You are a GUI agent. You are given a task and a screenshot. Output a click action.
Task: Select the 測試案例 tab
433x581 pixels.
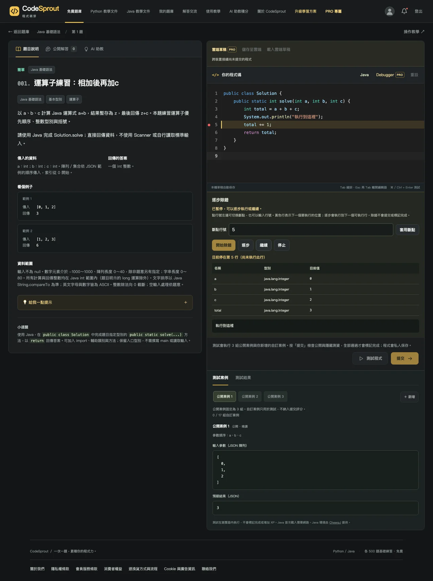click(x=220, y=378)
